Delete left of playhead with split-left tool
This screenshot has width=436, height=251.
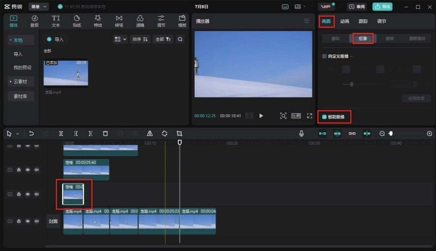click(x=76, y=133)
